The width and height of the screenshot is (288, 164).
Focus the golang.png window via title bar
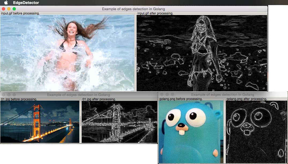(x=222, y=94)
